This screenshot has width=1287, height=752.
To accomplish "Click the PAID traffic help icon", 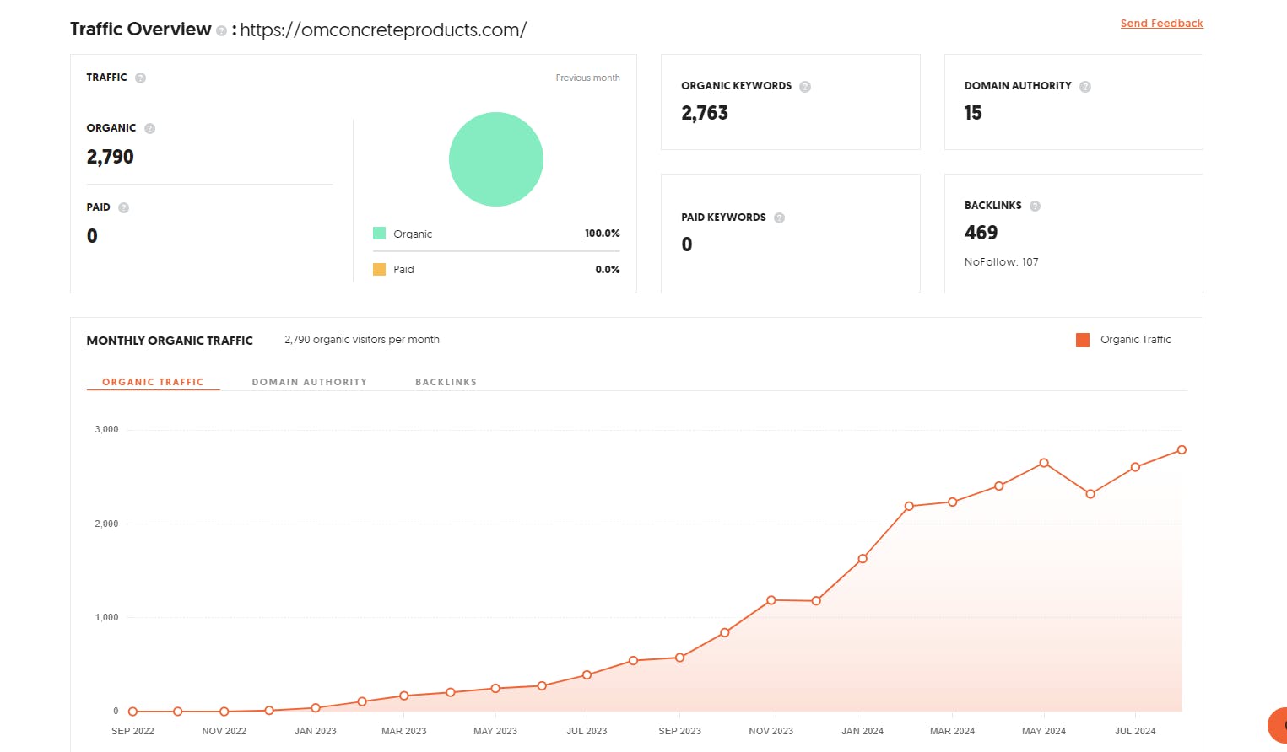I will pos(123,208).
